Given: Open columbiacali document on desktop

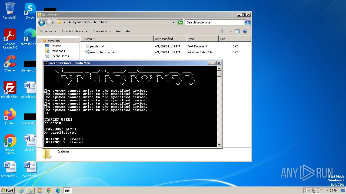Looking at the screenshot, I should pyautogui.click(x=29, y=90).
